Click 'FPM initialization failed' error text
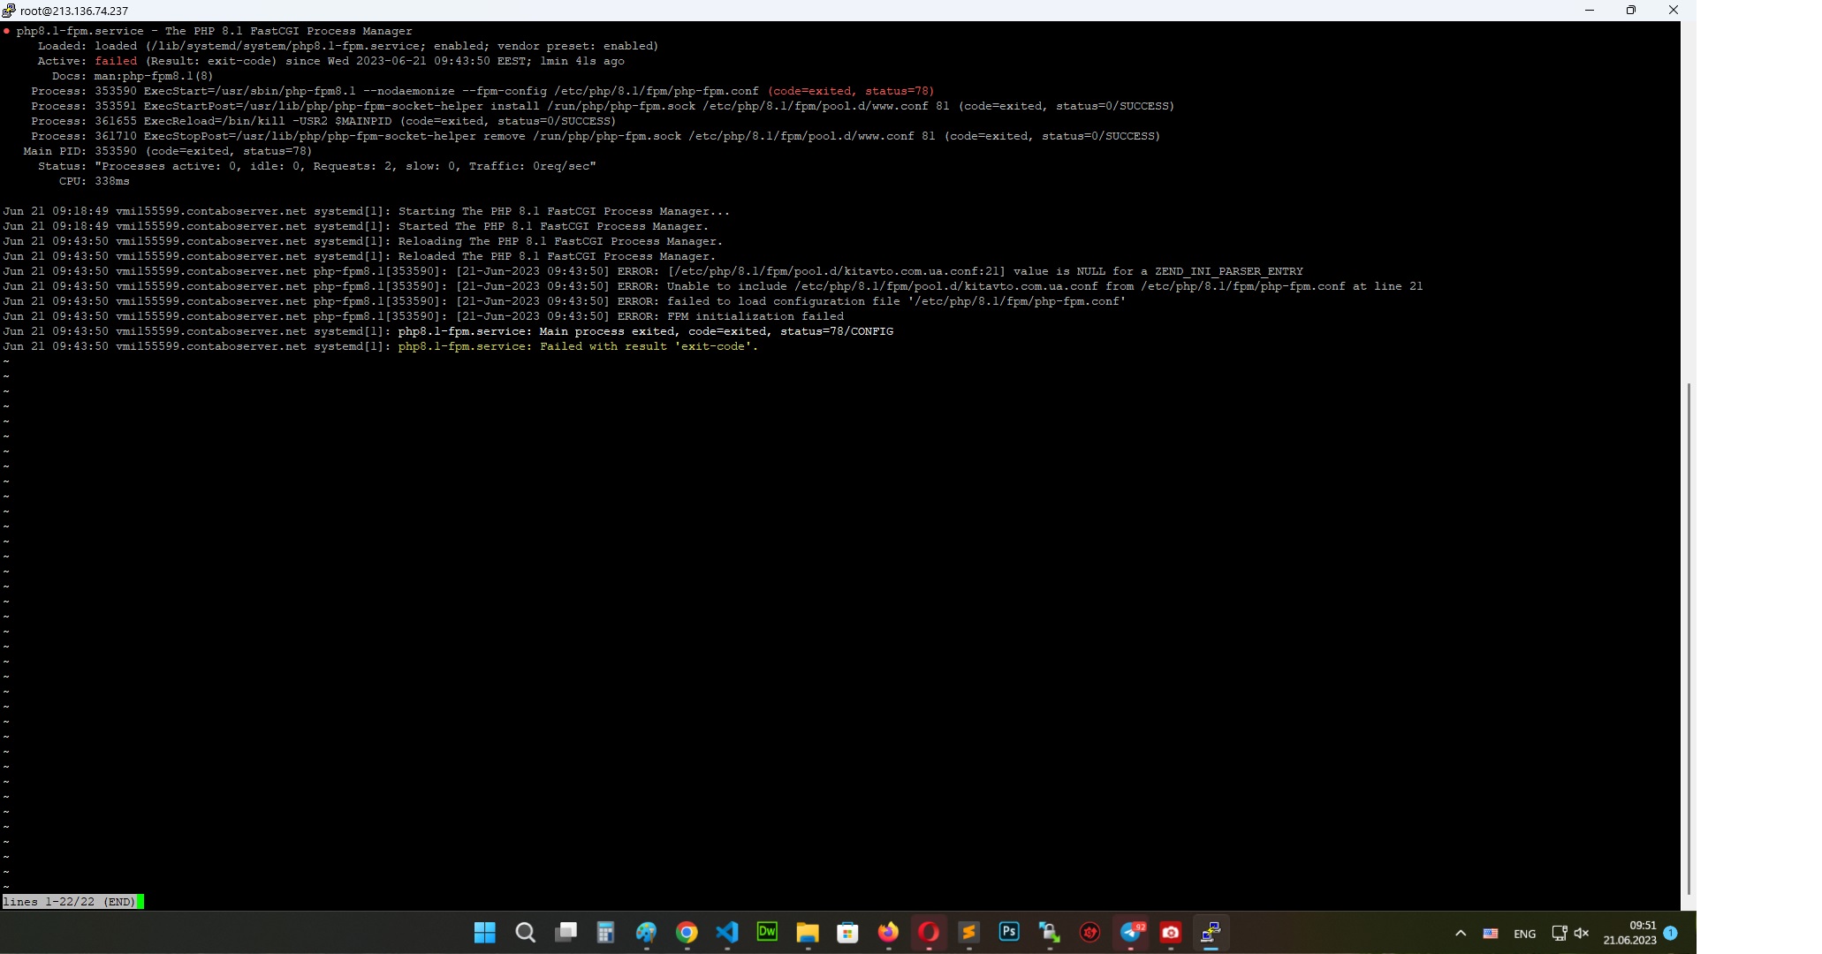Viewport: 1822px width, 954px height. [x=755, y=316]
